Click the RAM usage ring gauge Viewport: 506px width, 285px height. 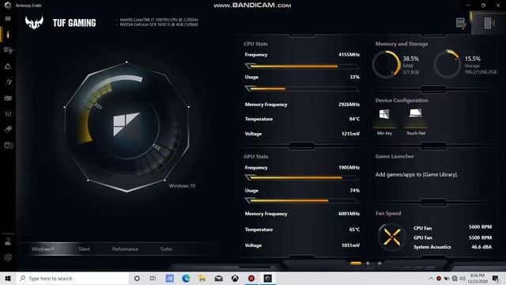click(387, 64)
